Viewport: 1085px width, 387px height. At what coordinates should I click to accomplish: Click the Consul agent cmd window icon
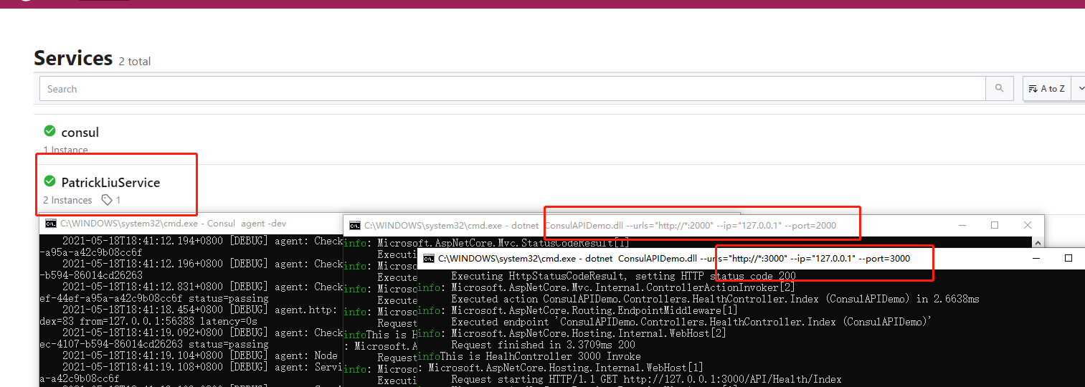coord(51,224)
